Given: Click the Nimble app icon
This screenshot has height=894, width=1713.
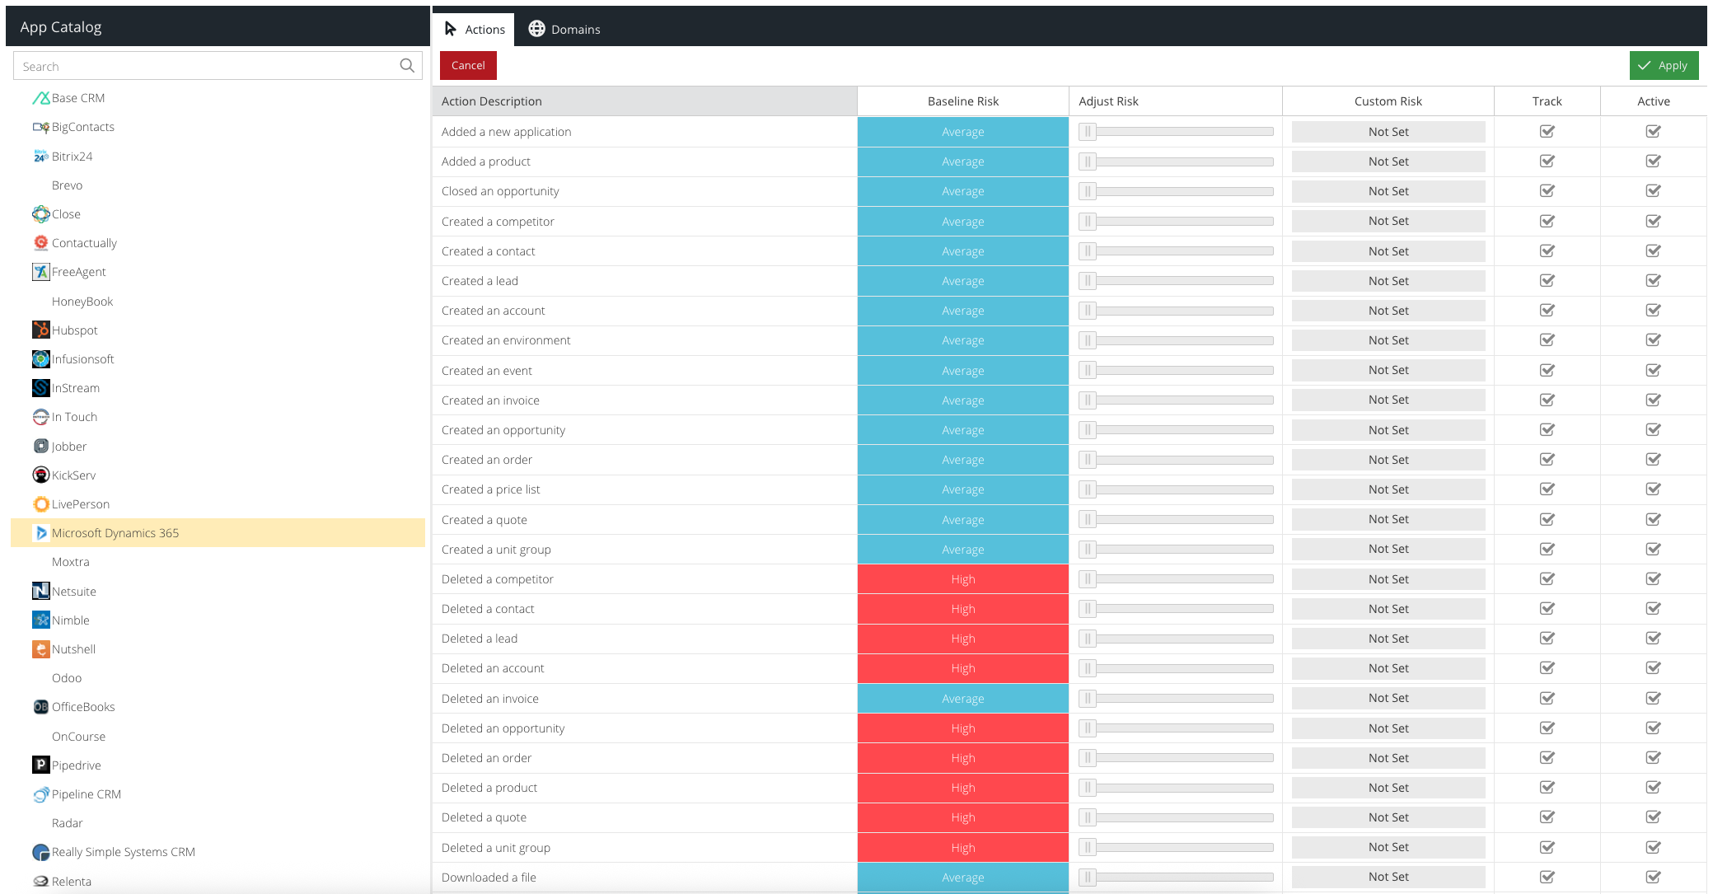Looking at the screenshot, I should click(x=41, y=620).
